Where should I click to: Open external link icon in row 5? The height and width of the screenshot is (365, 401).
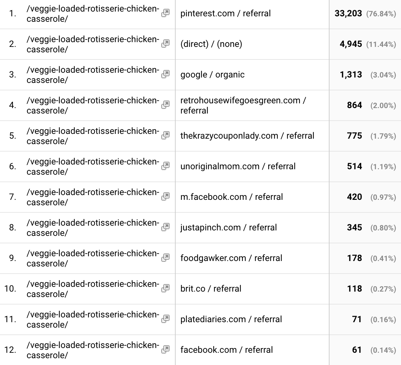[165, 135]
